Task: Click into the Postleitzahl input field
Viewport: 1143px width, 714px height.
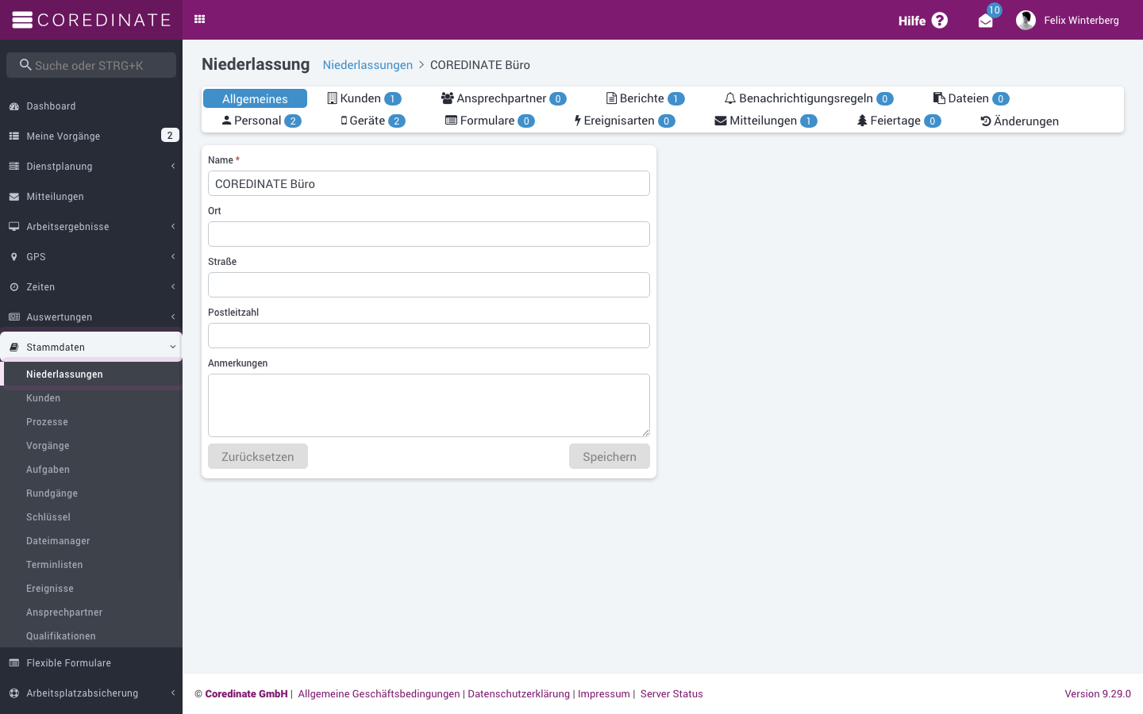Action: [429, 336]
